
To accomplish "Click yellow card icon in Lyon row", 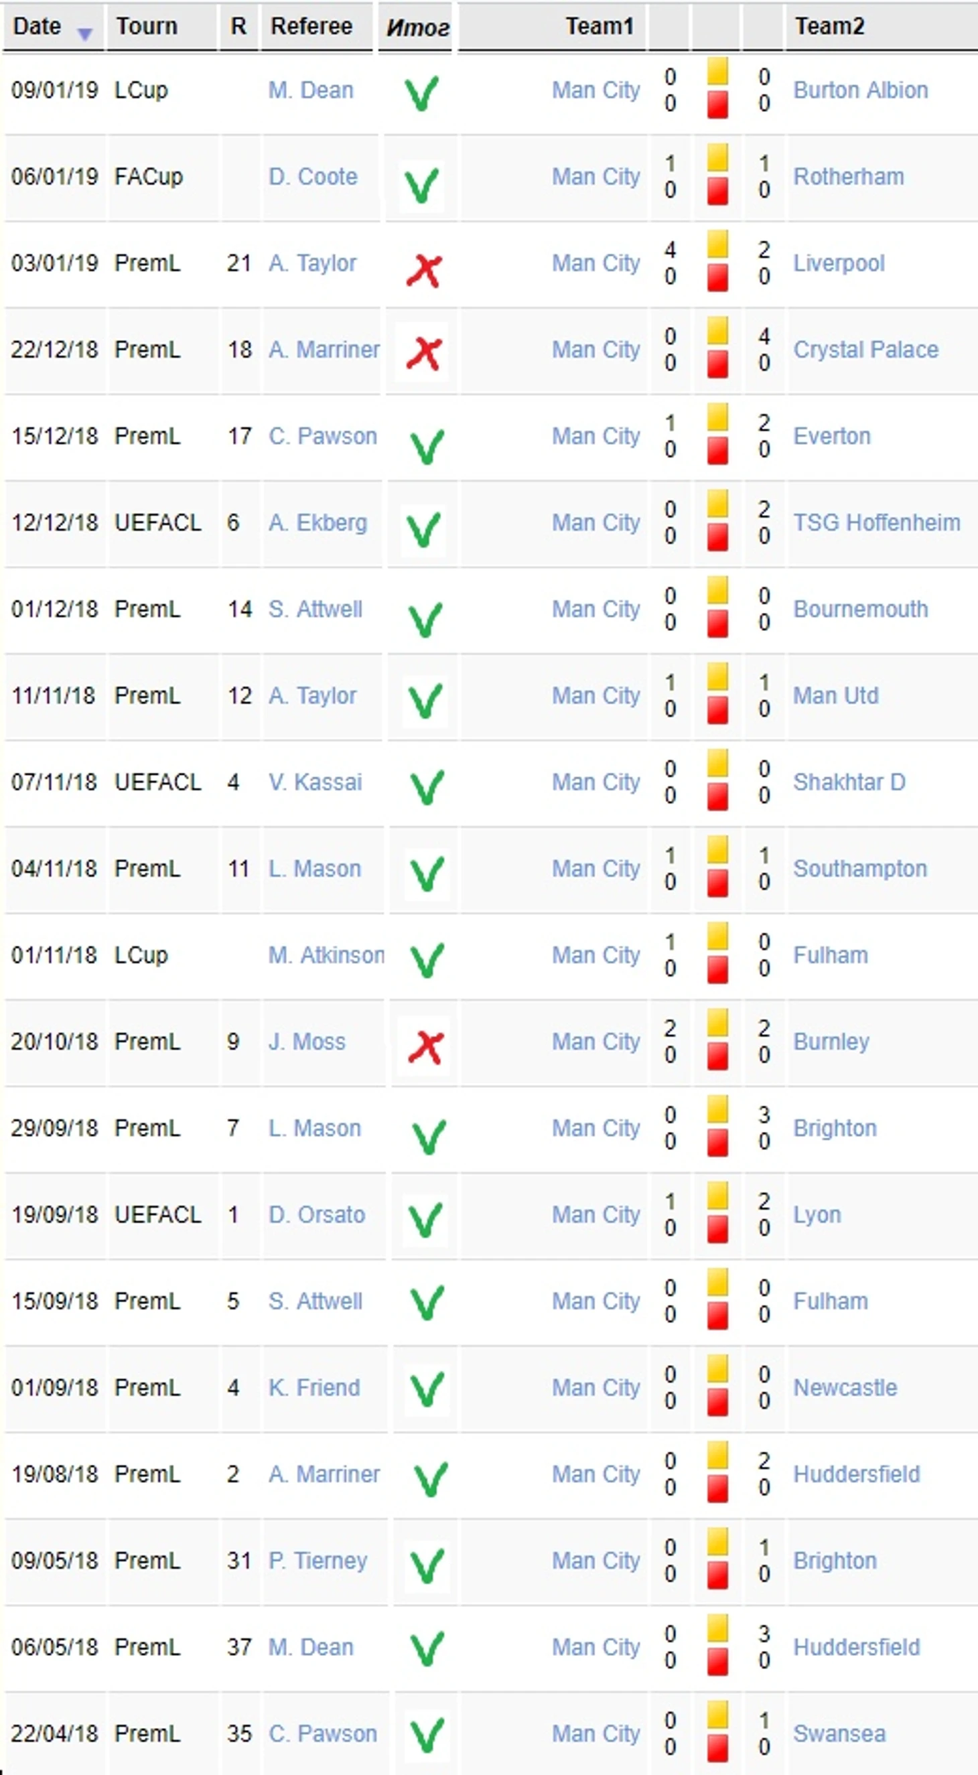I will click(x=717, y=1196).
